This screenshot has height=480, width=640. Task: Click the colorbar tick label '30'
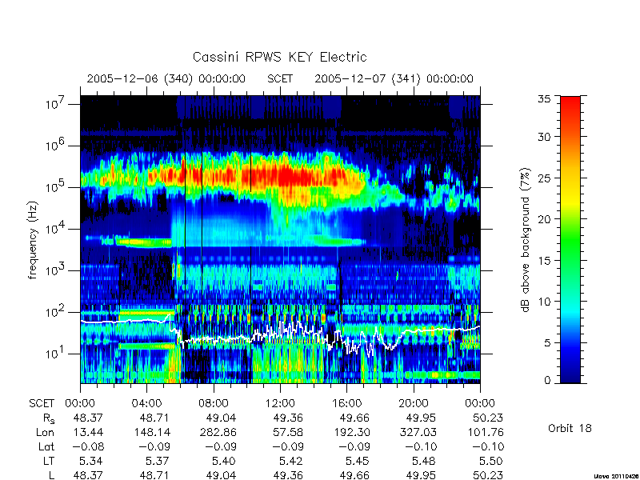coord(544,136)
